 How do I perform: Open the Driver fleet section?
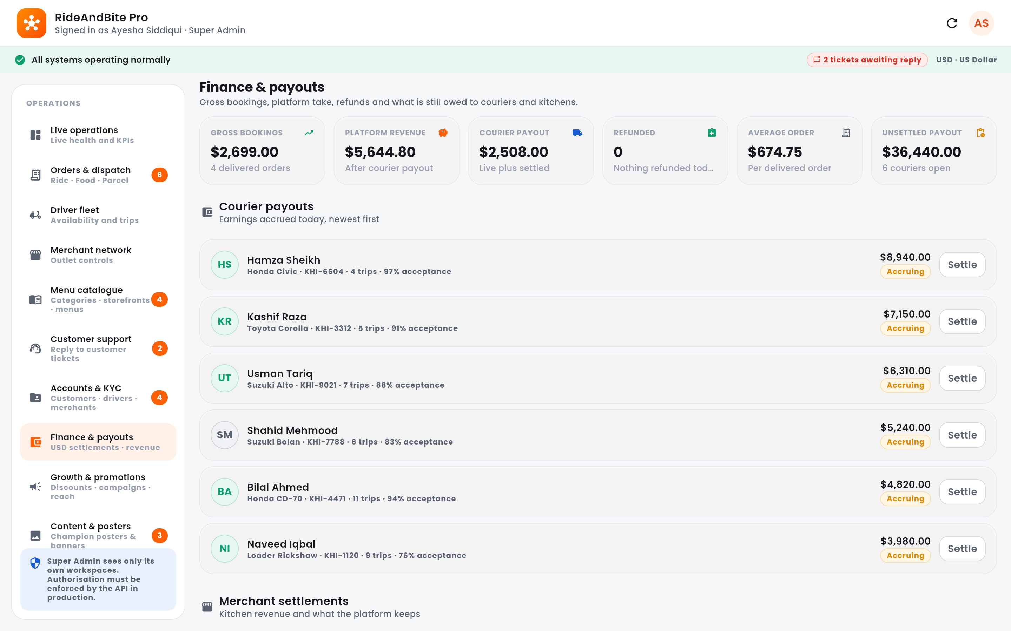98,215
